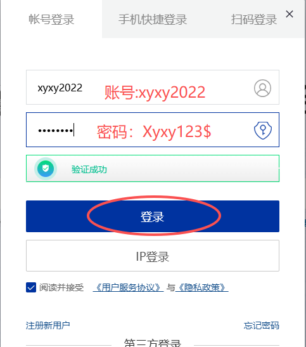Focus the username field containing xyxy2022
The height and width of the screenshot is (347, 306).
(x=153, y=87)
